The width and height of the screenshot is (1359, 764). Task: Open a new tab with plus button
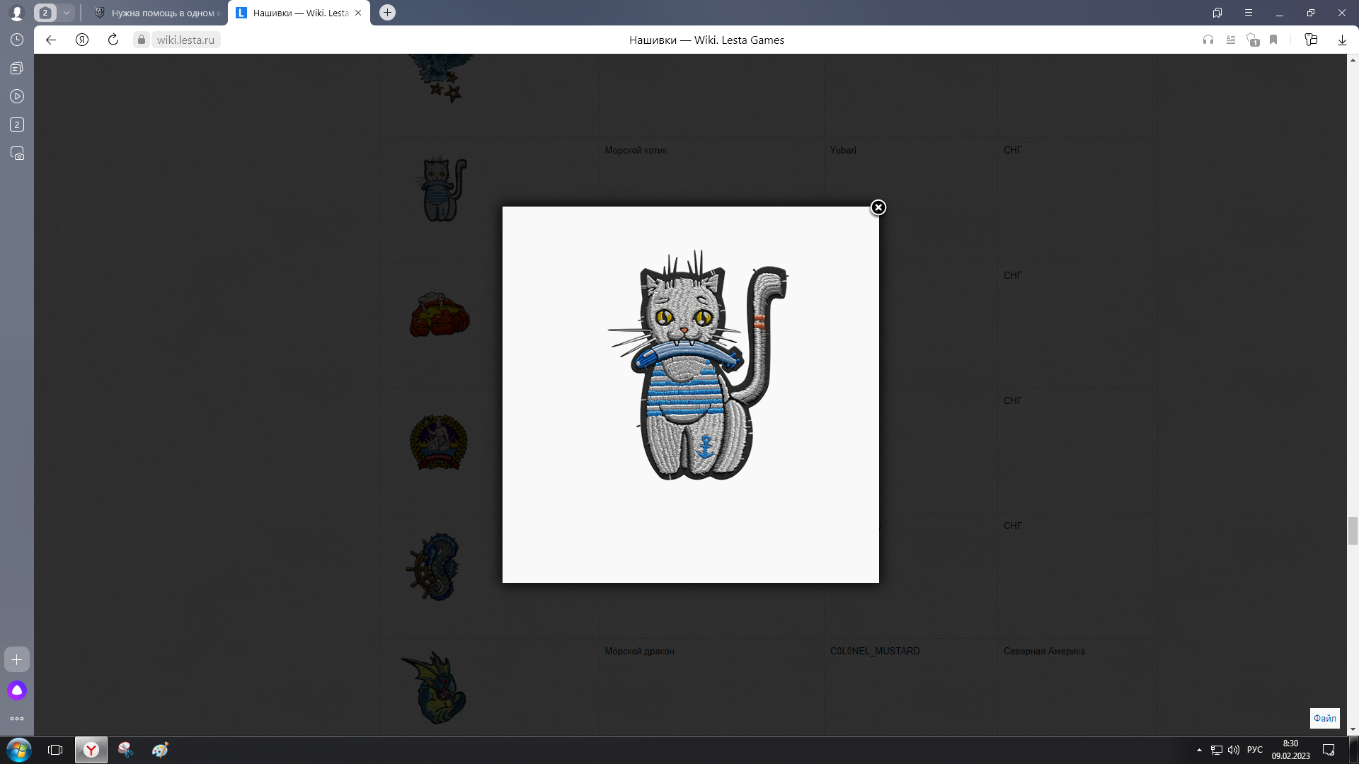[387, 13]
